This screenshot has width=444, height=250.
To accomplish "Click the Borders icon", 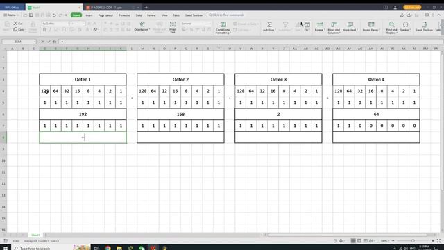I will tap(64, 29).
